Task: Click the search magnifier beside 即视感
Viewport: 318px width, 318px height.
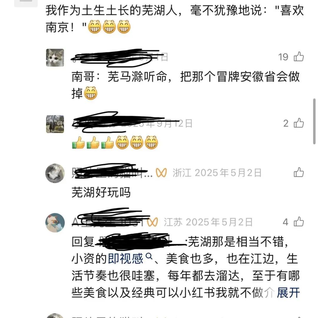Action: click(x=149, y=256)
